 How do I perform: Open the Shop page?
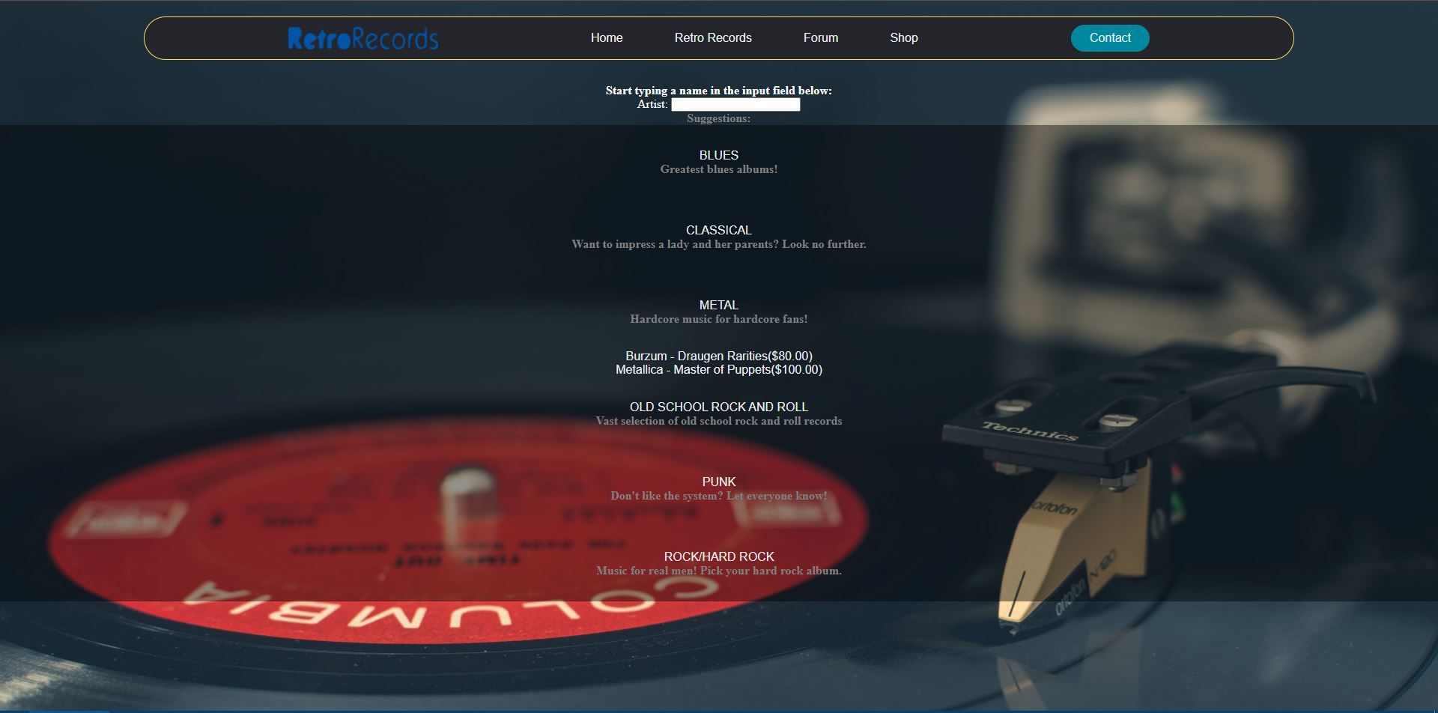903,37
